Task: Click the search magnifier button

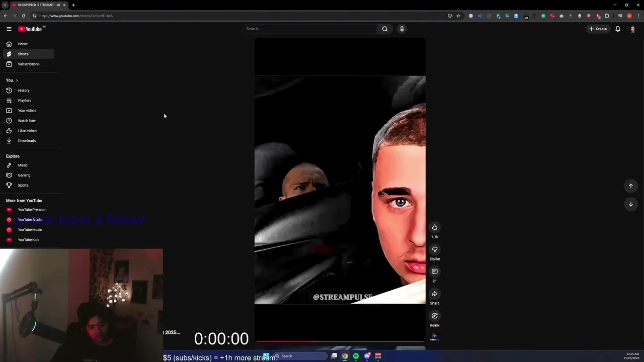Action: click(385, 29)
